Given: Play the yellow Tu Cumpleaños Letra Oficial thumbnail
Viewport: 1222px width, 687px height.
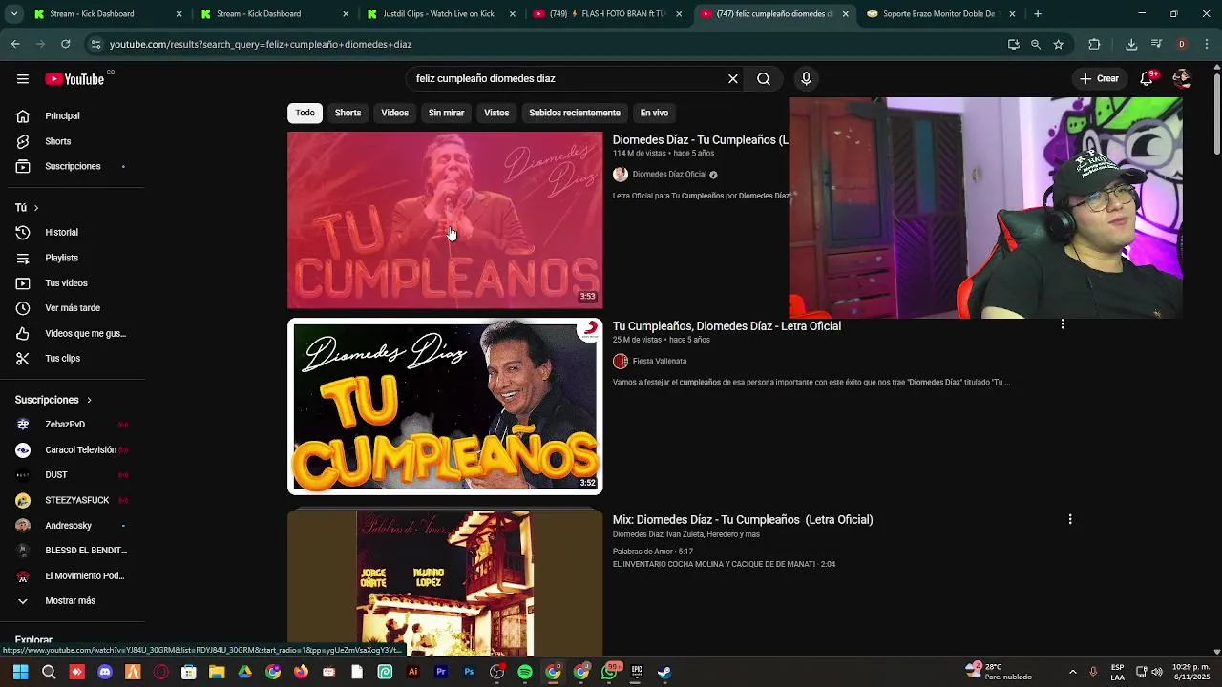Looking at the screenshot, I should pos(445,406).
